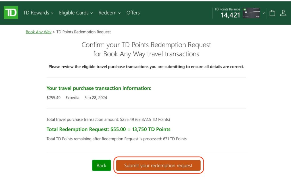This screenshot has height=182, width=291.
Task: Open the bag icon near the account icon
Action: click(x=272, y=13)
